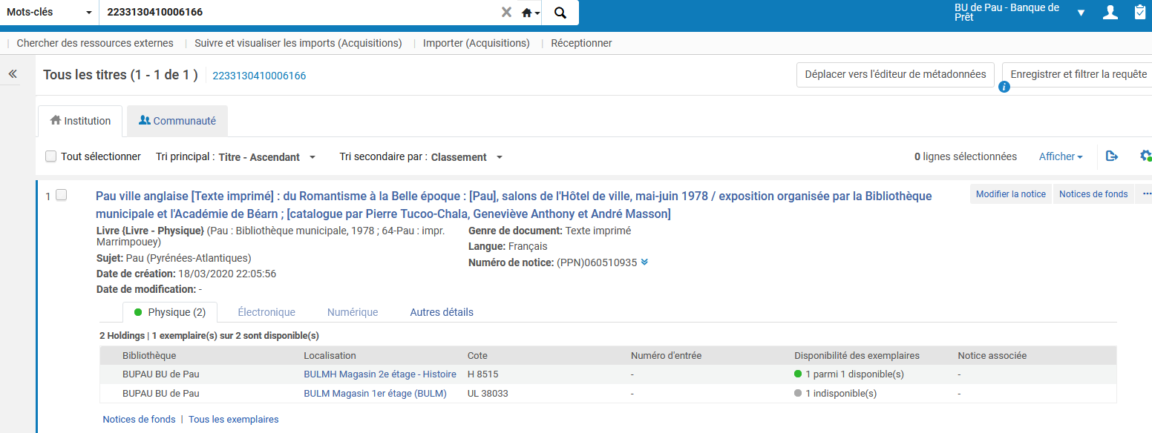The image size is (1152, 433).
Task: Select the checkbox for result 1
Action: (x=62, y=195)
